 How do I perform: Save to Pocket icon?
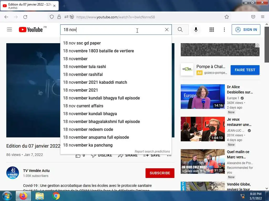click(253, 17)
